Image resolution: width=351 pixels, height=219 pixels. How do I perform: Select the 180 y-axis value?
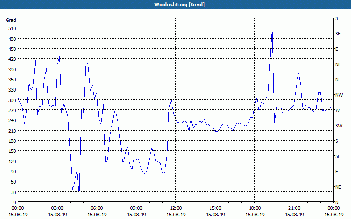[x=12, y=141]
